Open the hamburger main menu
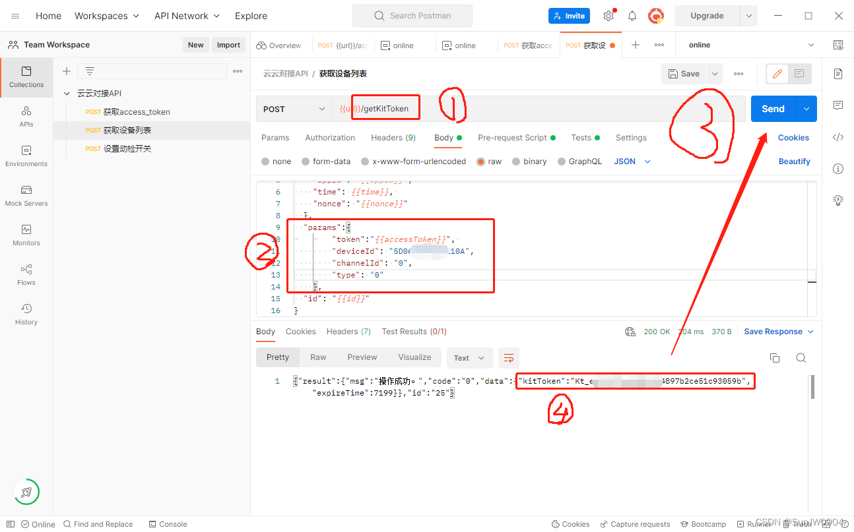Image resolution: width=854 pixels, height=532 pixels. [15, 16]
